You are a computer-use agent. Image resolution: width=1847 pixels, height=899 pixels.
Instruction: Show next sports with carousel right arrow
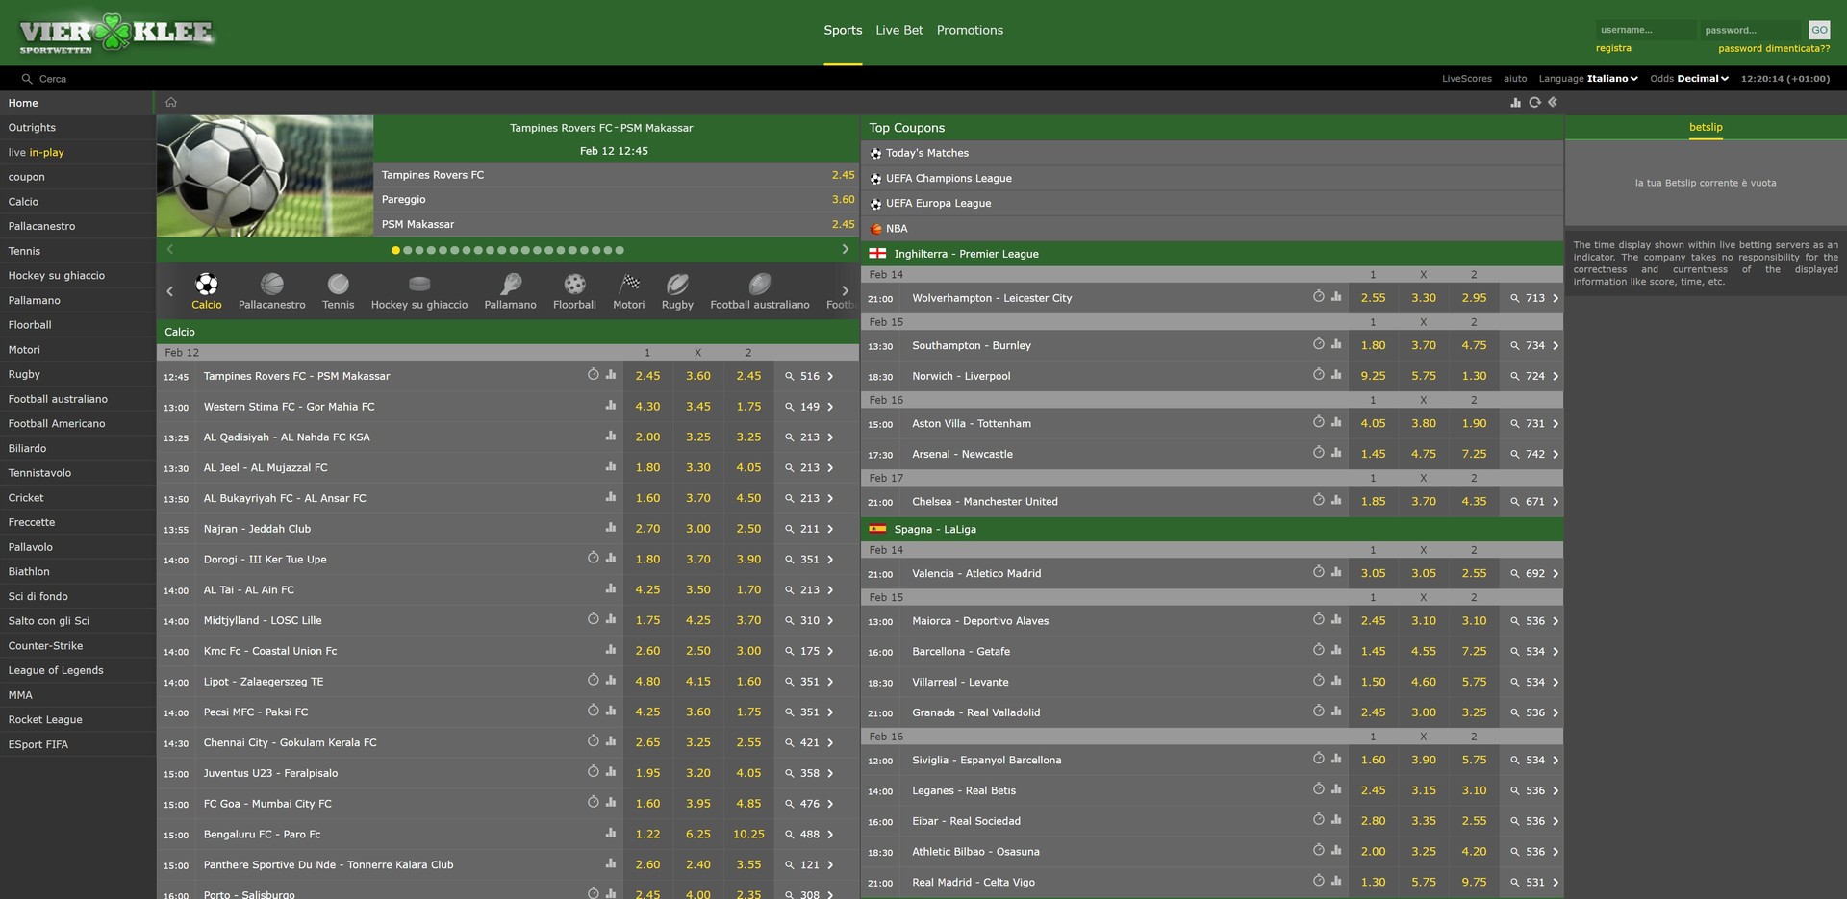pos(845,290)
